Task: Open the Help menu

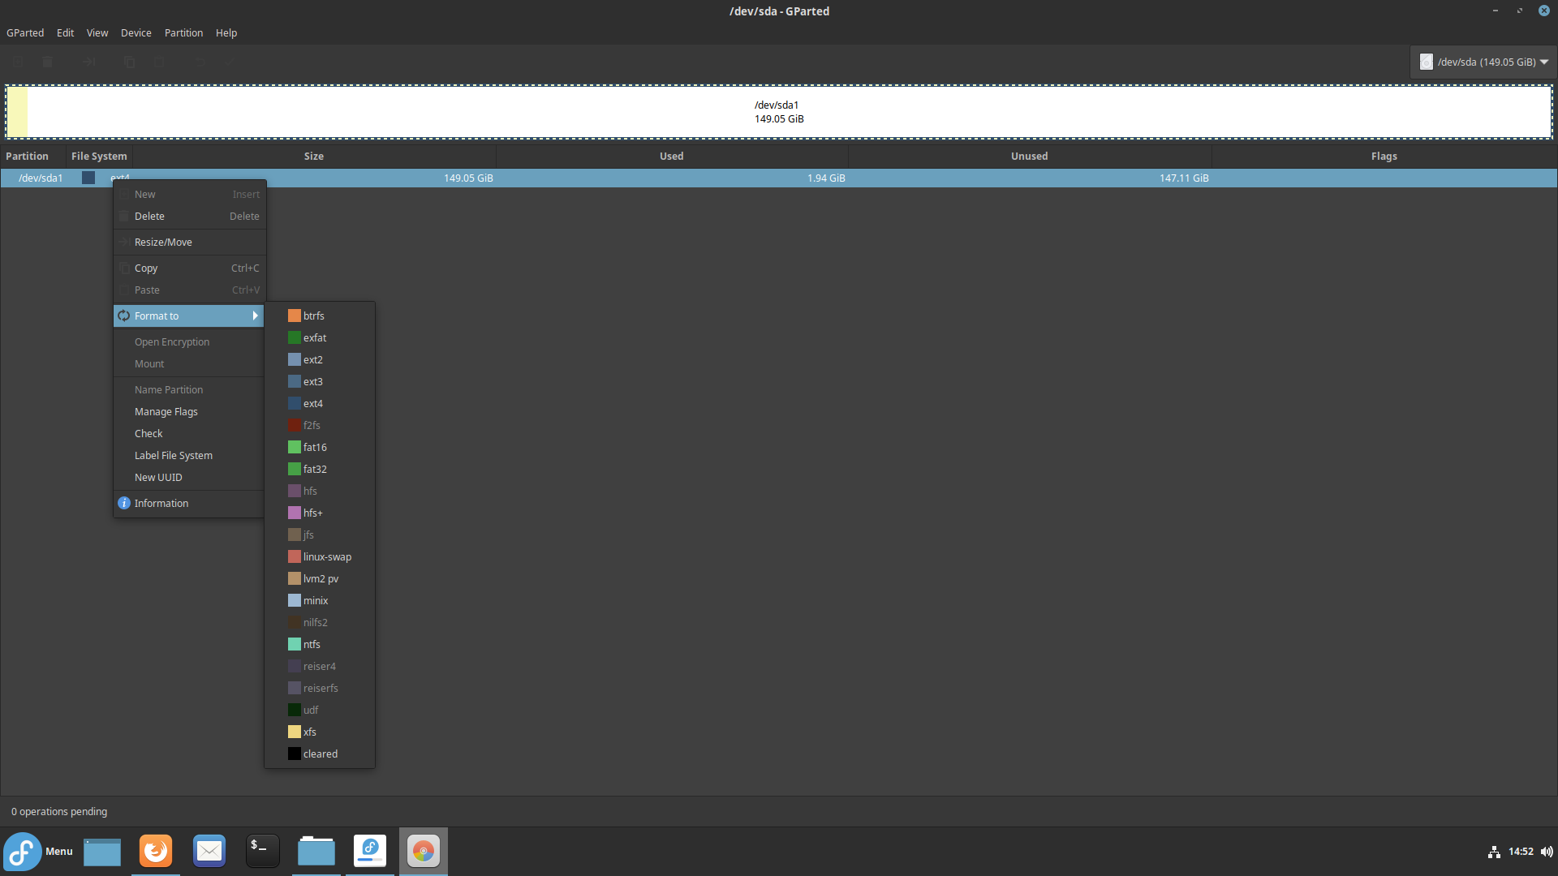Action: [226, 33]
